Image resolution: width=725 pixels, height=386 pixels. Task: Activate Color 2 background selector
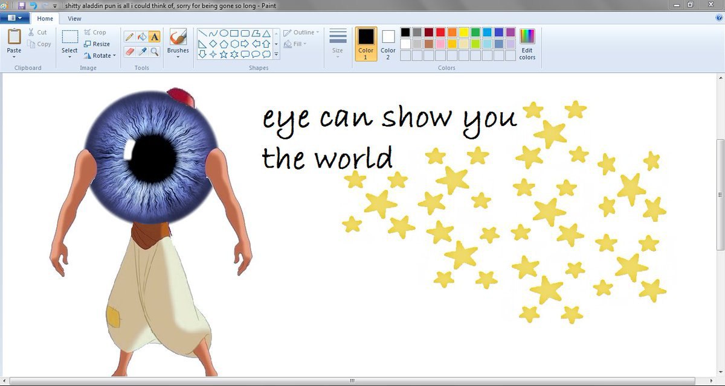click(x=388, y=44)
